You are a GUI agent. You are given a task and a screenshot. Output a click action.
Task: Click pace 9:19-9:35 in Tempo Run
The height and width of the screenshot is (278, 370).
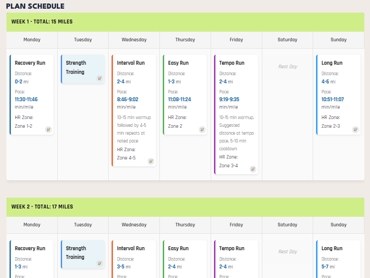[229, 99]
